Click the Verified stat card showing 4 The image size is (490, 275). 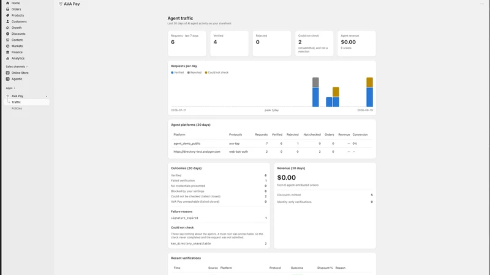[229, 43]
